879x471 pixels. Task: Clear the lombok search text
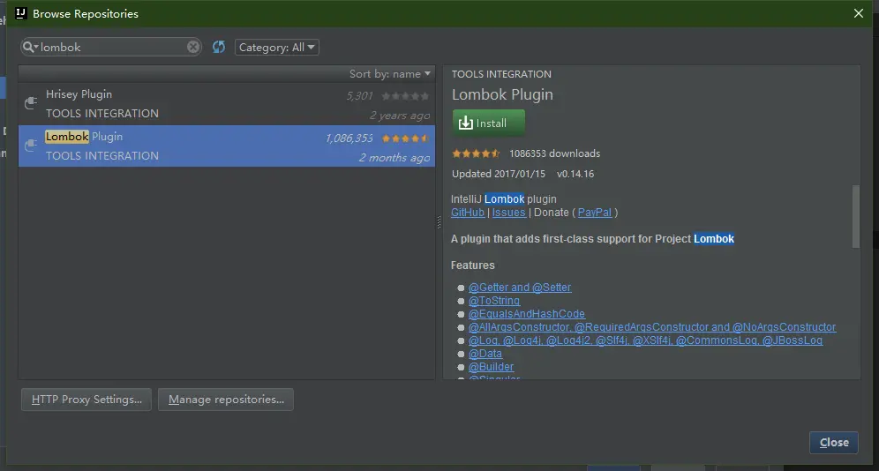point(193,47)
